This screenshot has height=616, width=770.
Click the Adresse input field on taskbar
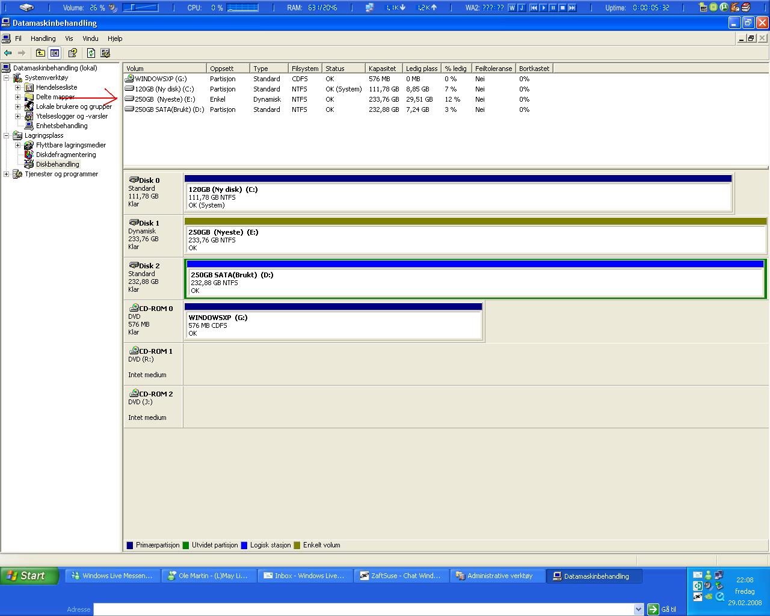coord(363,609)
